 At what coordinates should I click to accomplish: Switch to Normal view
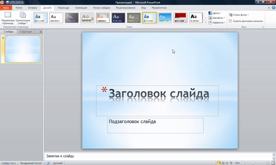[x=219, y=163]
